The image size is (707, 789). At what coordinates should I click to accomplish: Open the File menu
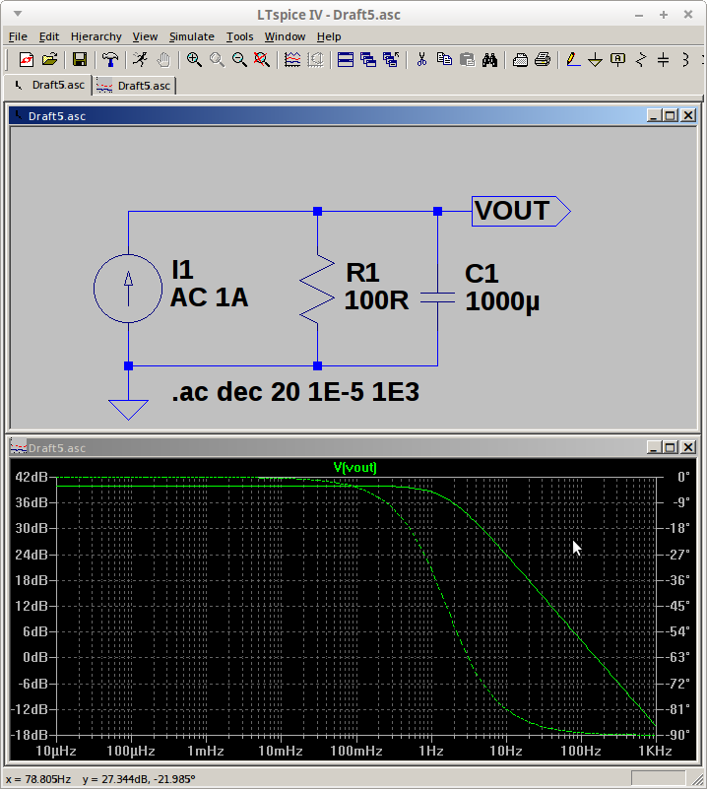pyautogui.click(x=18, y=36)
